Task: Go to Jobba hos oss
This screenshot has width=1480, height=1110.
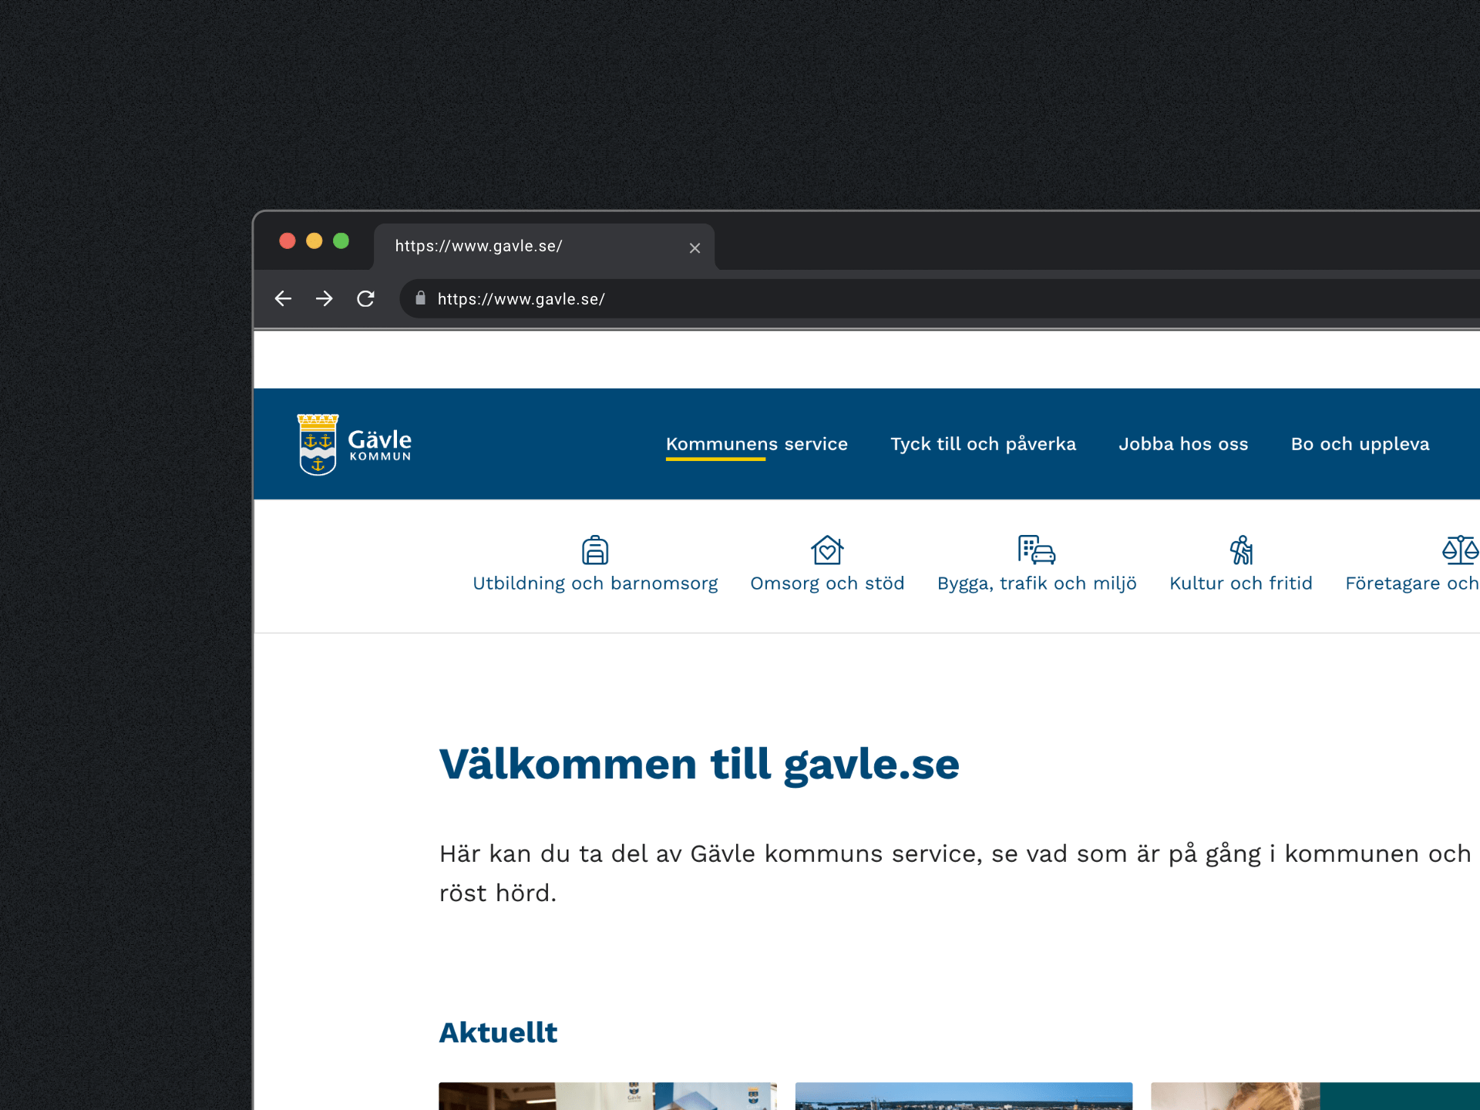Action: point(1182,444)
